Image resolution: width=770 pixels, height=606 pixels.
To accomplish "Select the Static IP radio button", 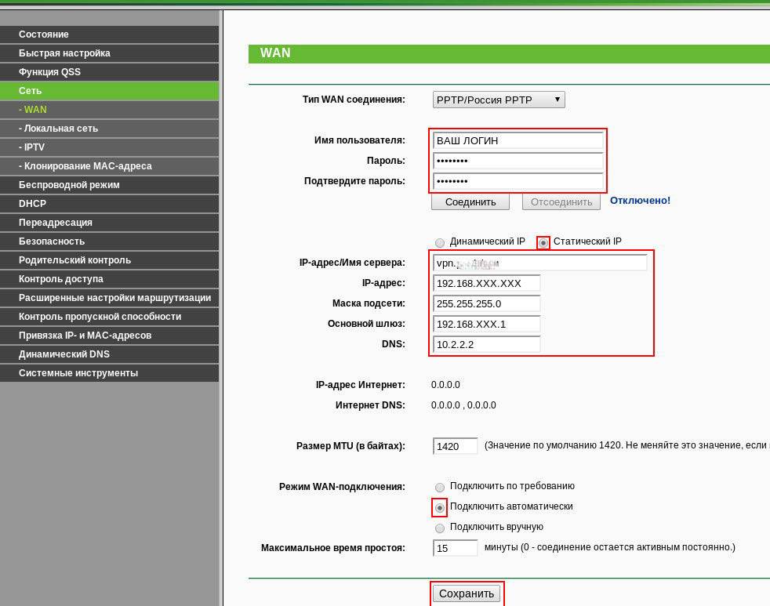I will tap(543, 242).
